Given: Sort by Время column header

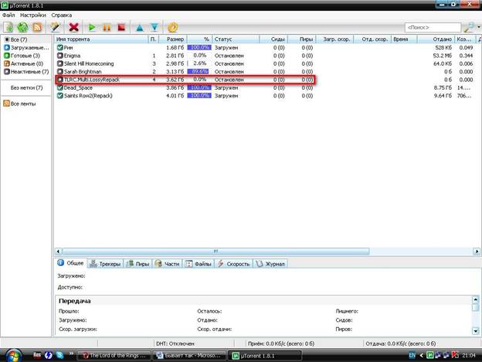Looking at the screenshot, I should click(x=404, y=39).
